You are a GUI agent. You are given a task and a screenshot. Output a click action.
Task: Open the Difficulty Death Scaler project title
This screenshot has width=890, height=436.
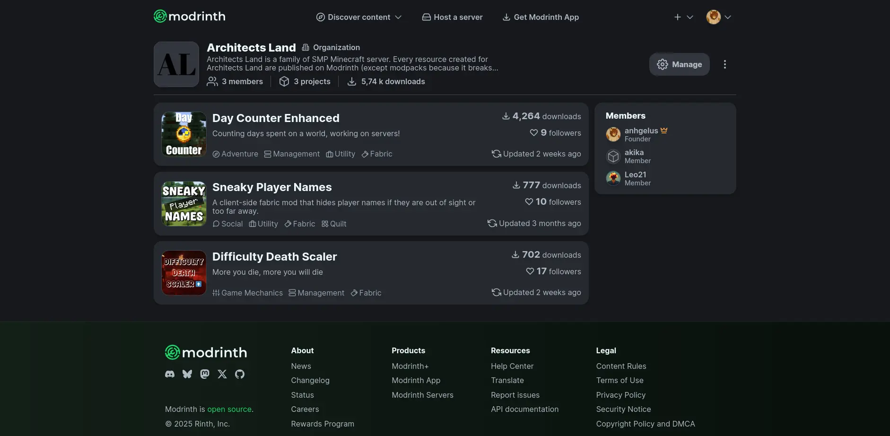tap(274, 257)
